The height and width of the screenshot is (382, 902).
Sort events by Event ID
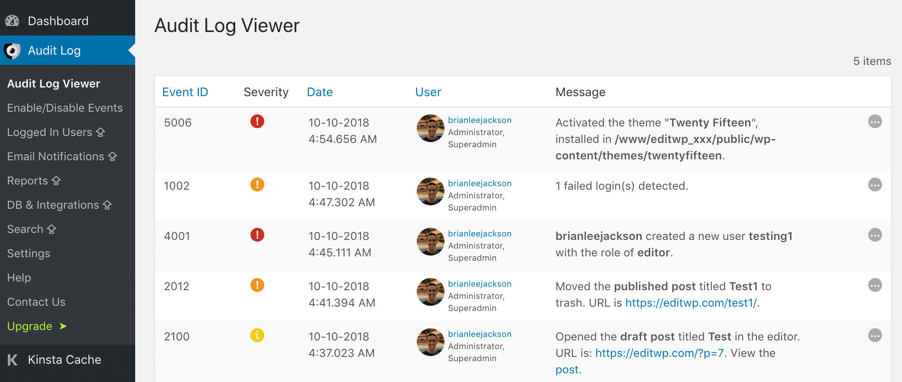(x=185, y=91)
